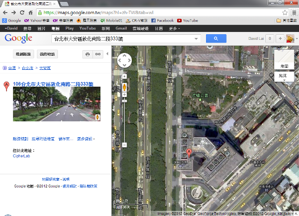Click the 路線規劃 link
Image resolution: width=299 pixels, height=216 pixels.
(x=21, y=139)
